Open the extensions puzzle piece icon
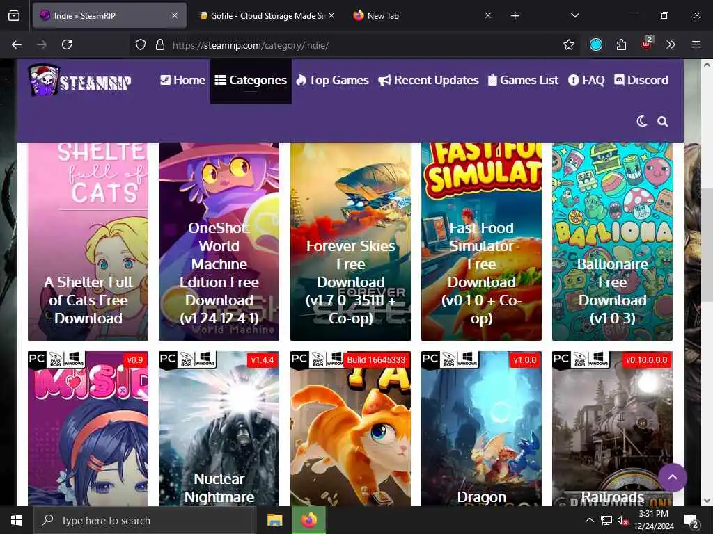Image resolution: width=713 pixels, height=534 pixels. pyautogui.click(x=621, y=44)
